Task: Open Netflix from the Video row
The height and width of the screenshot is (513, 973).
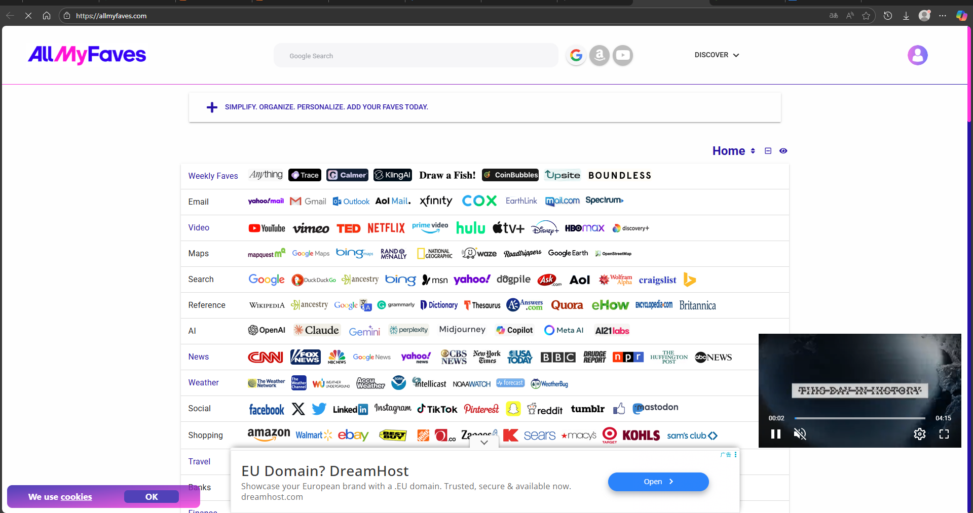Action: click(386, 228)
